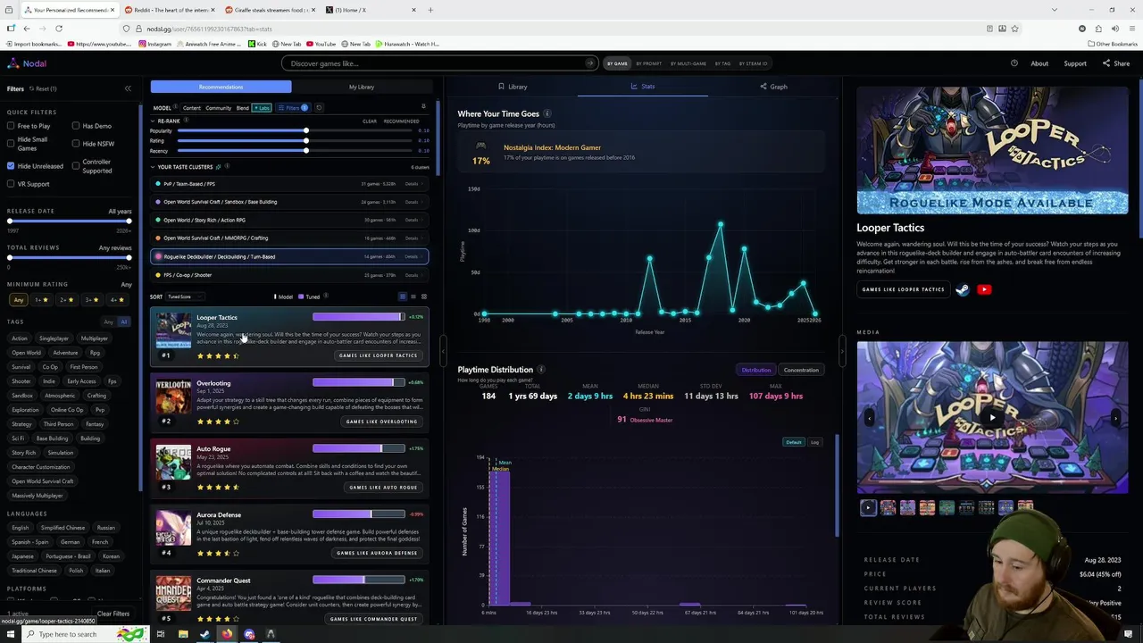Click the info icon beside RE-RANK
This screenshot has height=643, width=1143.
[x=187, y=121]
